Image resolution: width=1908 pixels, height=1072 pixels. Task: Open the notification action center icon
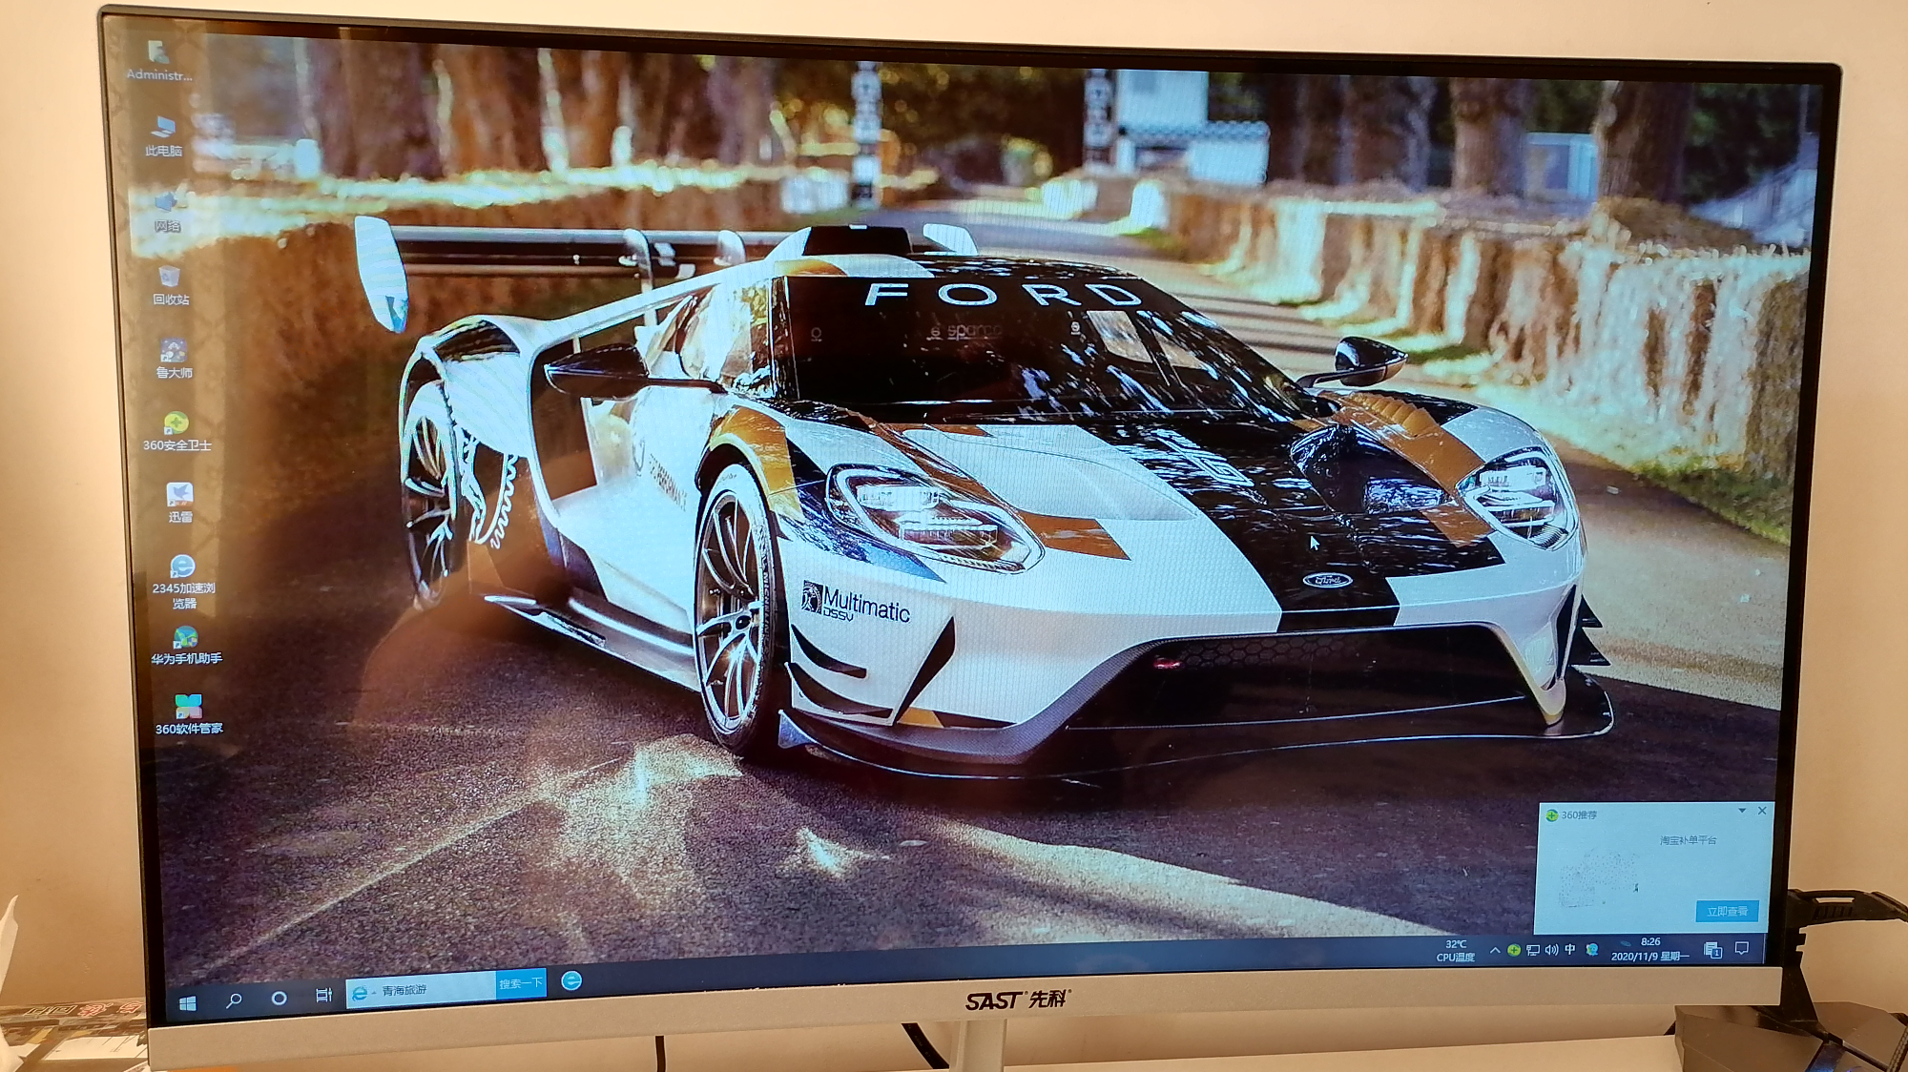pos(1742,949)
